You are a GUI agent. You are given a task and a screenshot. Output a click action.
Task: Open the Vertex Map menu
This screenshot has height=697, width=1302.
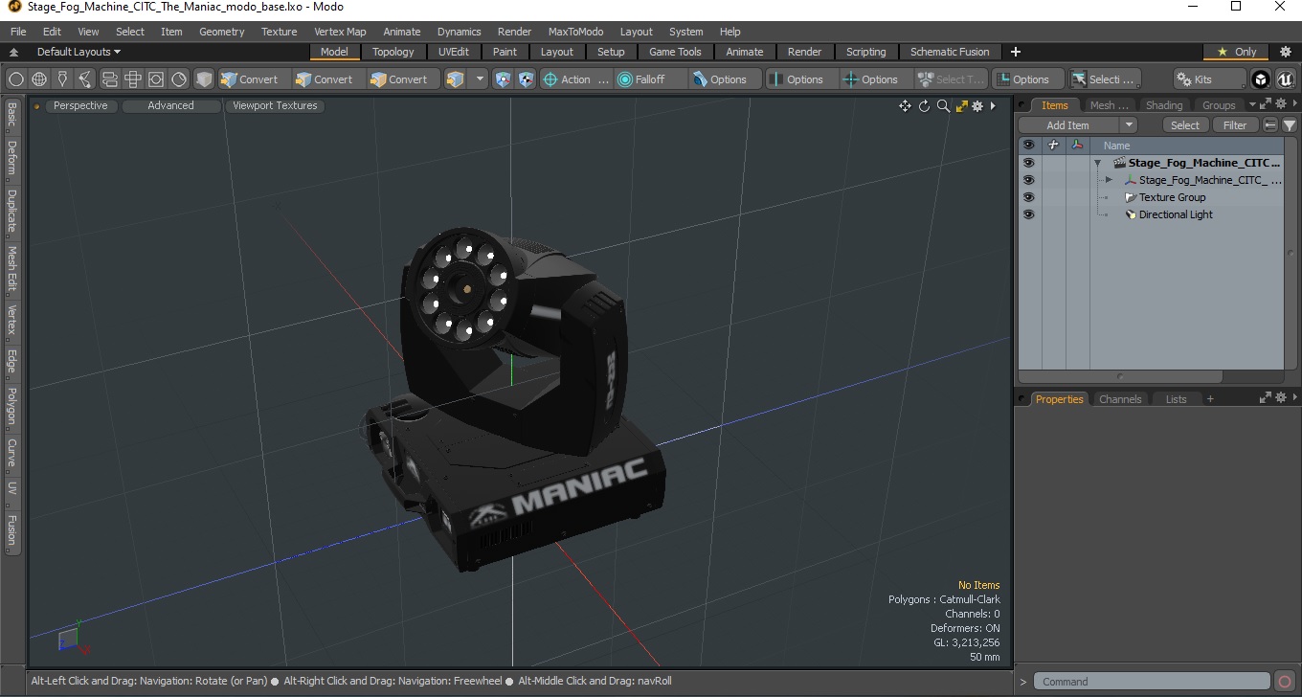point(340,32)
